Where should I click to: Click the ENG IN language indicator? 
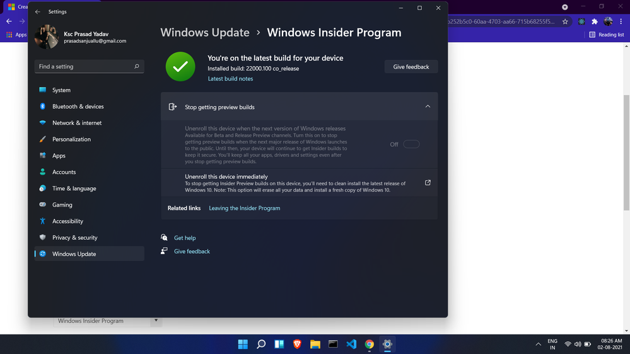click(x=552, y=345)
